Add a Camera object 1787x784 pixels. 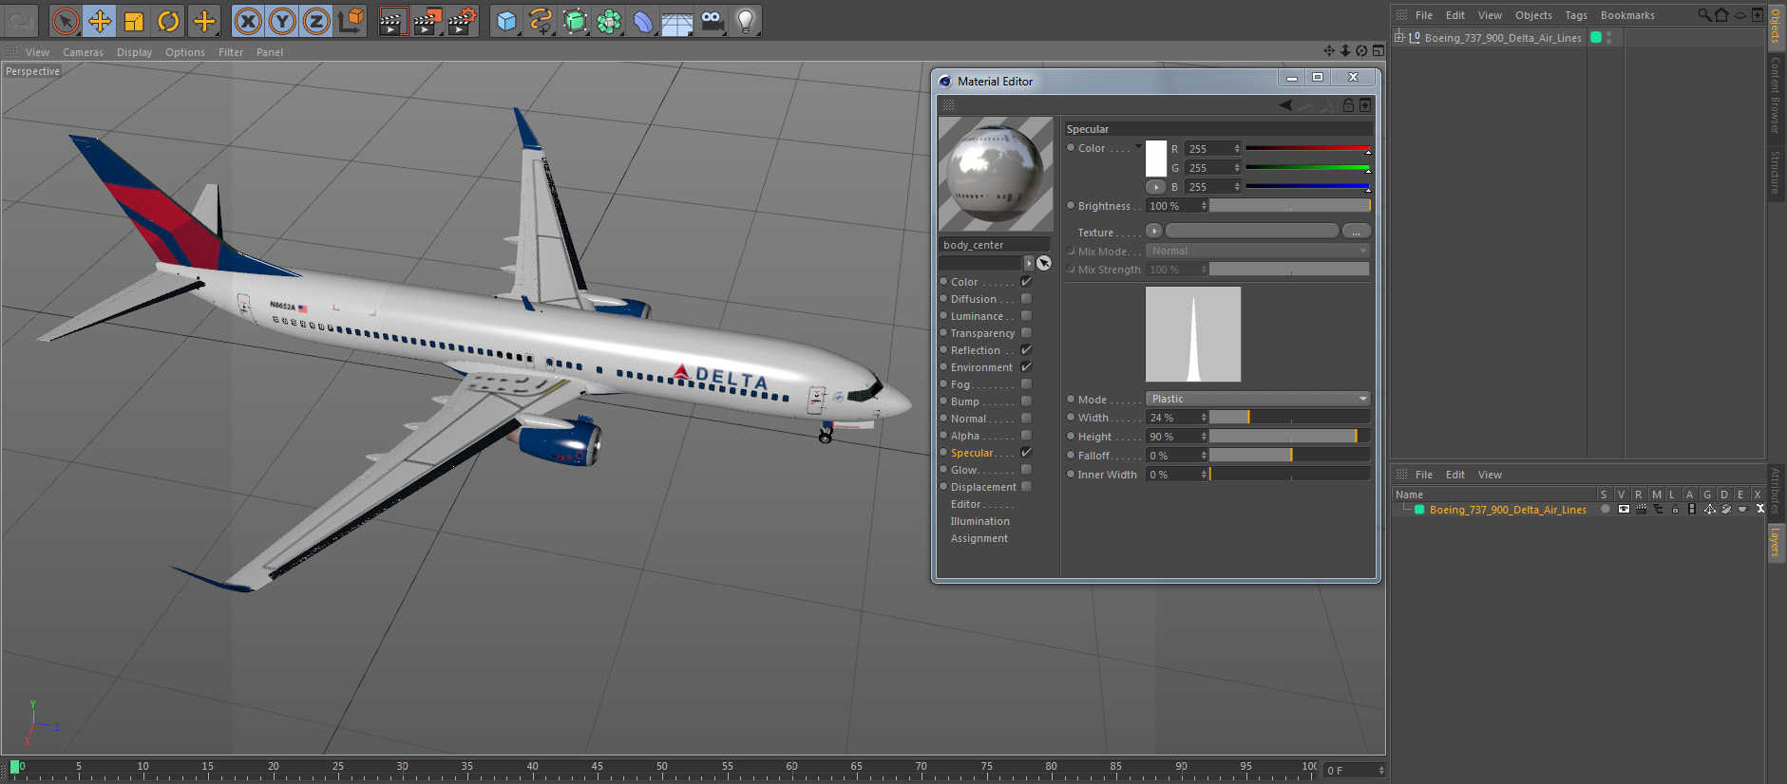point(712,21)
